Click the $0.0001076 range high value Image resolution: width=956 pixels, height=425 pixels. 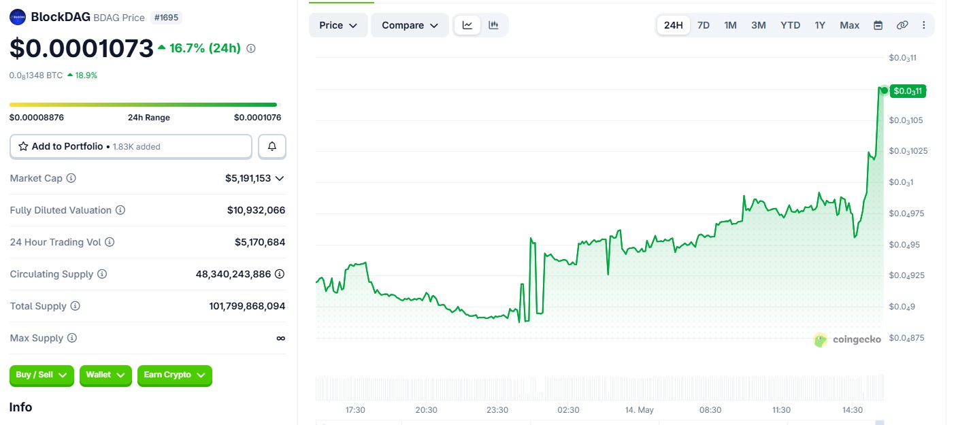point(257,118)
